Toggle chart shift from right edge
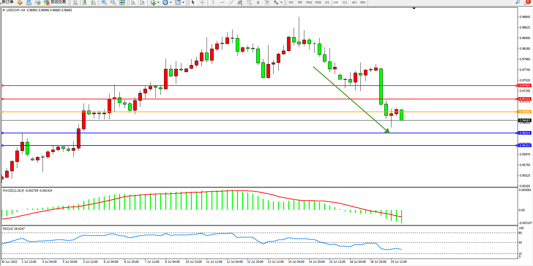This screenshot has height=266, width=533. click(143, 3)
